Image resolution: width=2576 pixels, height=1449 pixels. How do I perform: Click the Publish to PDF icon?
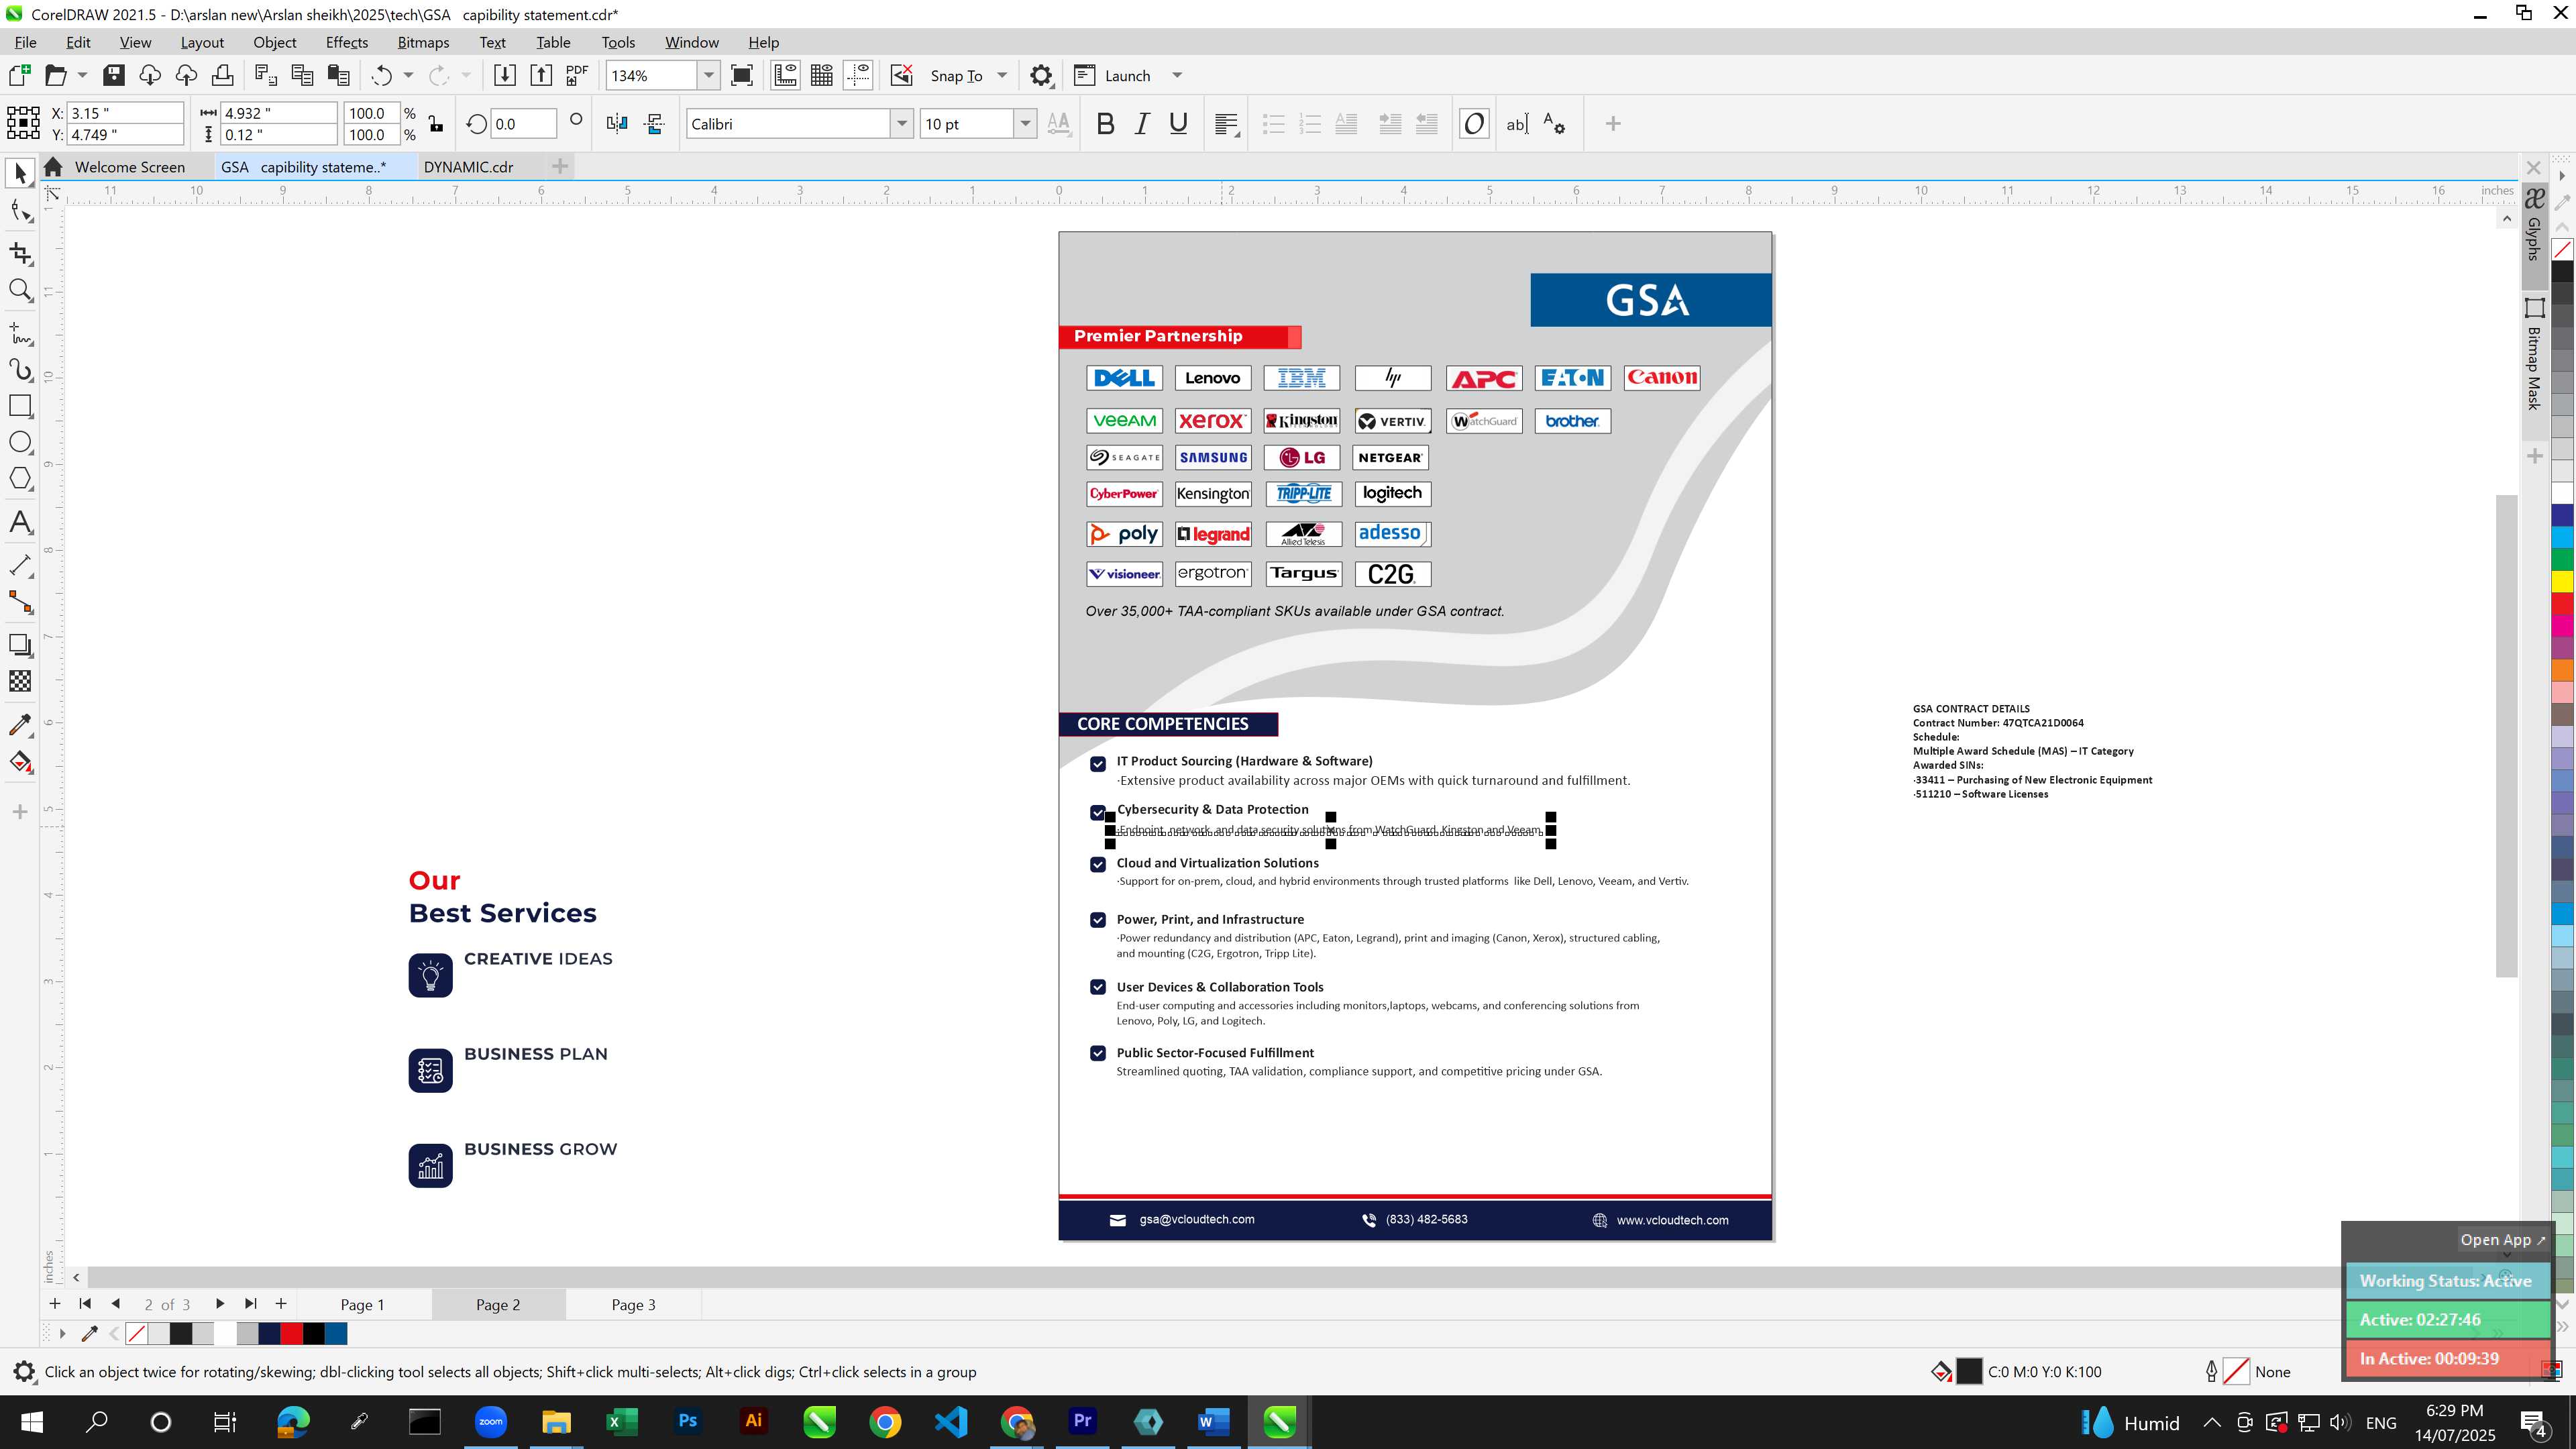click(577, 76)
